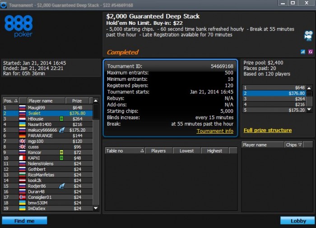Select player row NolensVolens
Viewport: 316px width, 228px height.
[47, 163]
